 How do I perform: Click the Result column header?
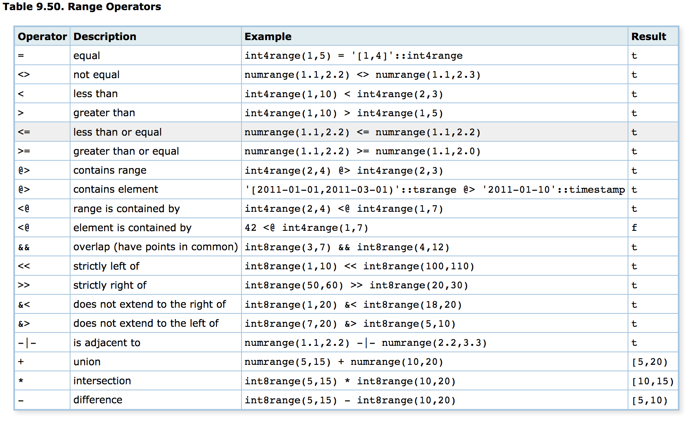click(649, 36)
